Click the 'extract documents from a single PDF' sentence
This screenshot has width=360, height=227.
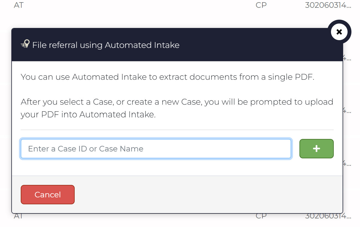click(168, 77)
